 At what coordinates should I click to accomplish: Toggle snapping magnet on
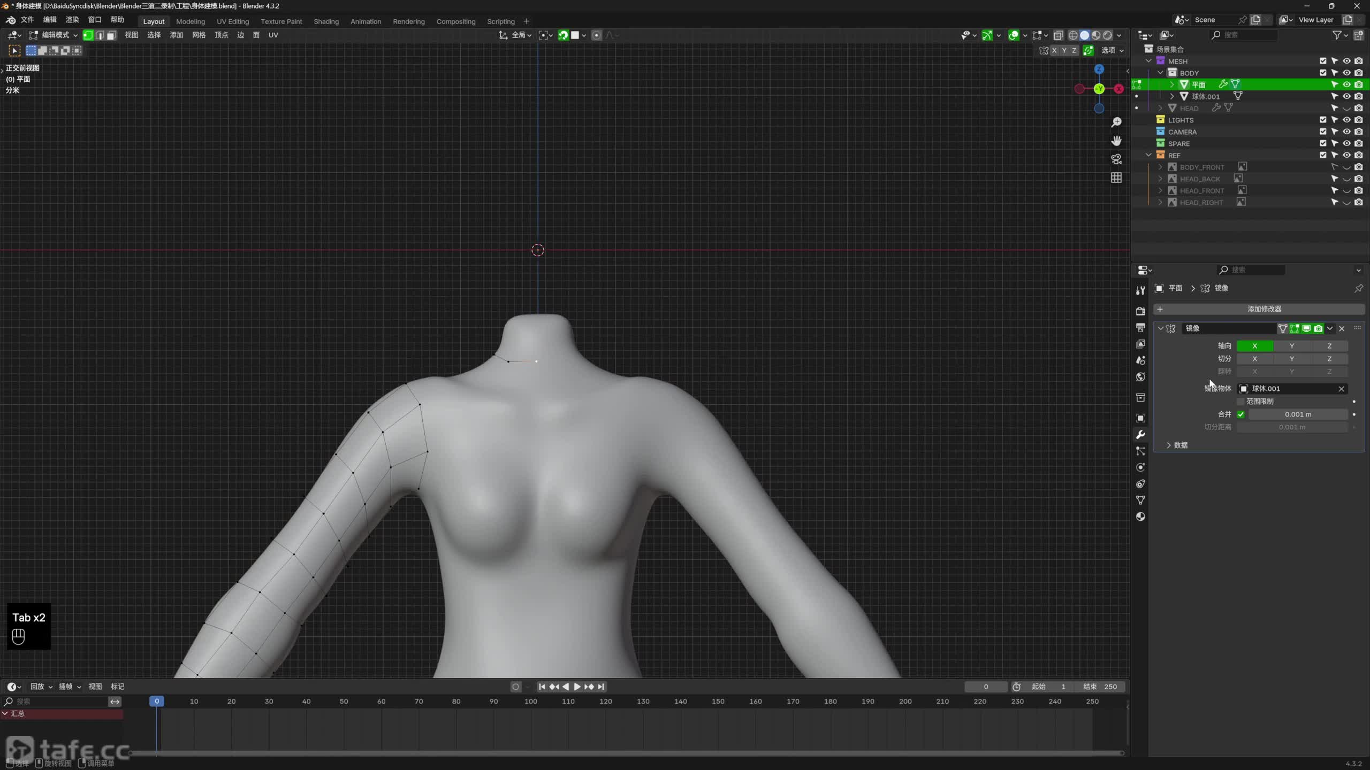(x=563, y=35)
